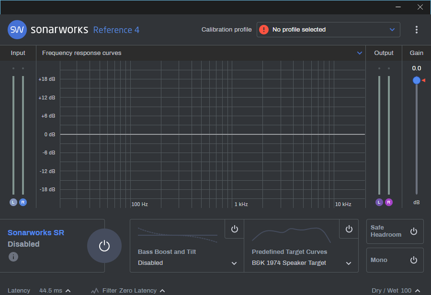Click the Predefined Target Curves preview graphic
Image resolution: width=431 pixels, height=295 pixels.
coord(291,235)
